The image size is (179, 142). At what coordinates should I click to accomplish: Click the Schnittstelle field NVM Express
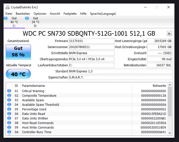click(92, 53)
